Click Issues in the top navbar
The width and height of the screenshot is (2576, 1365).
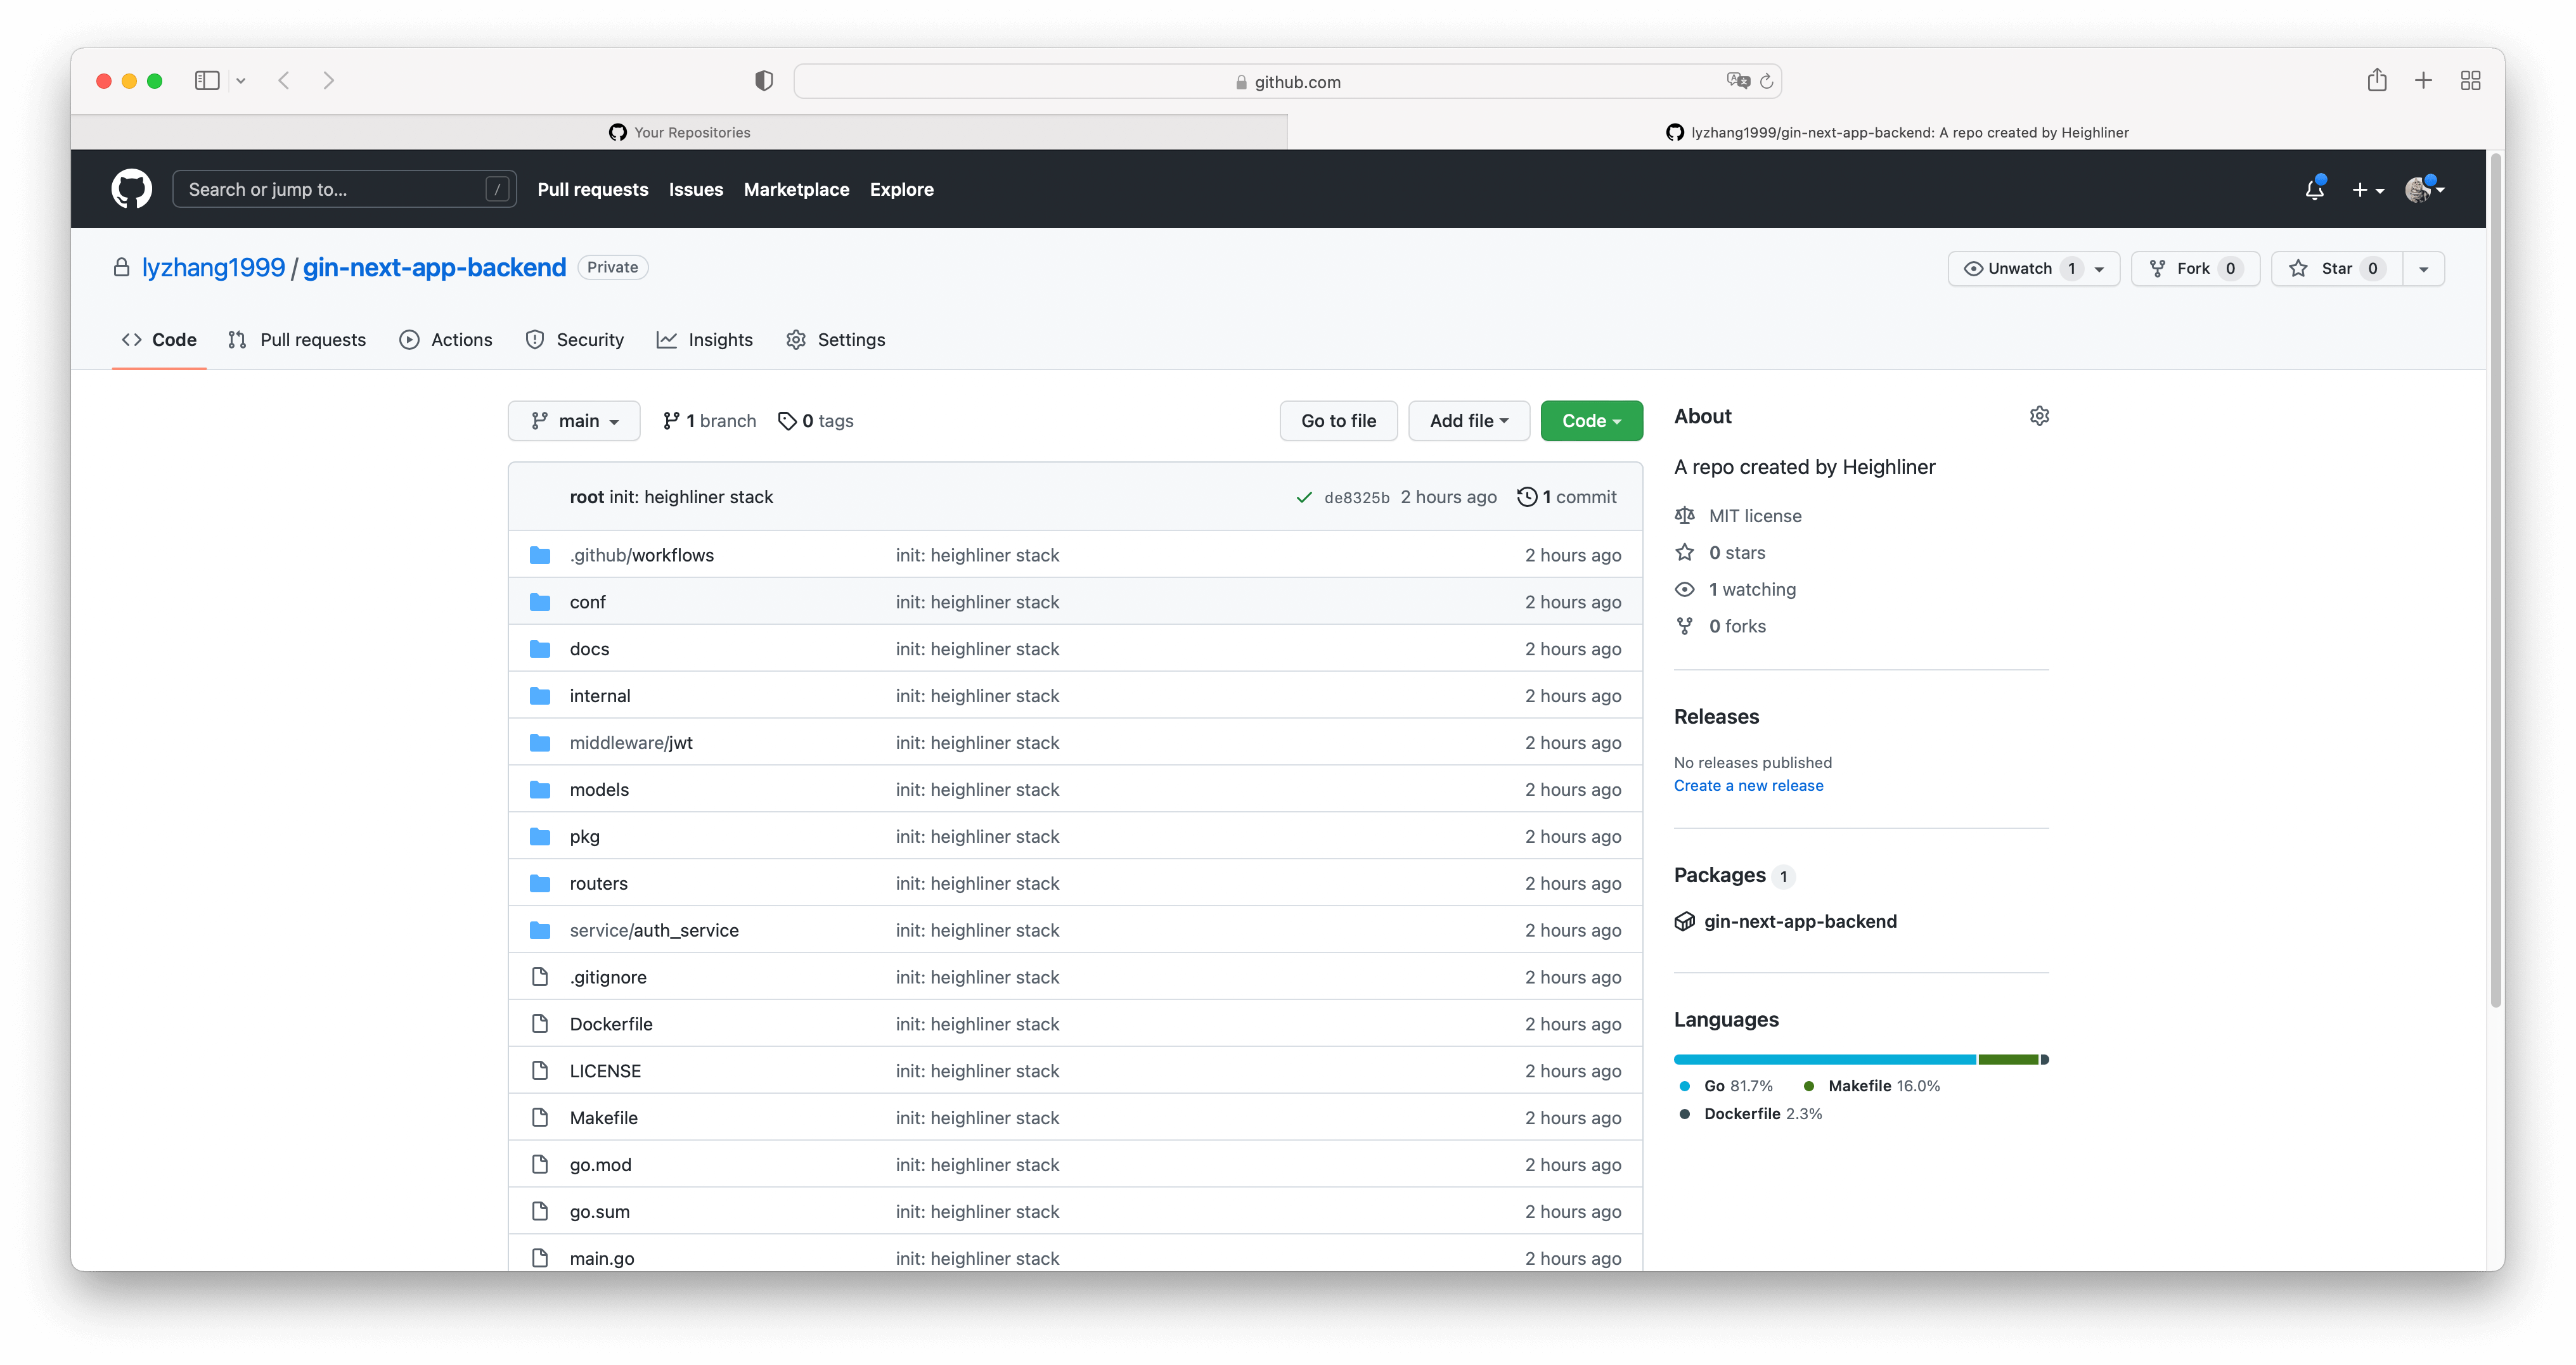[x=696, y=189]
